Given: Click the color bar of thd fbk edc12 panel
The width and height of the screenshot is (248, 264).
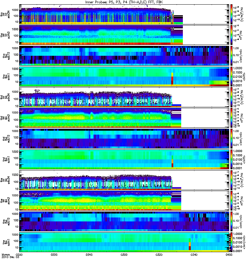Looking at the screenshot, I should pos(231,139).
